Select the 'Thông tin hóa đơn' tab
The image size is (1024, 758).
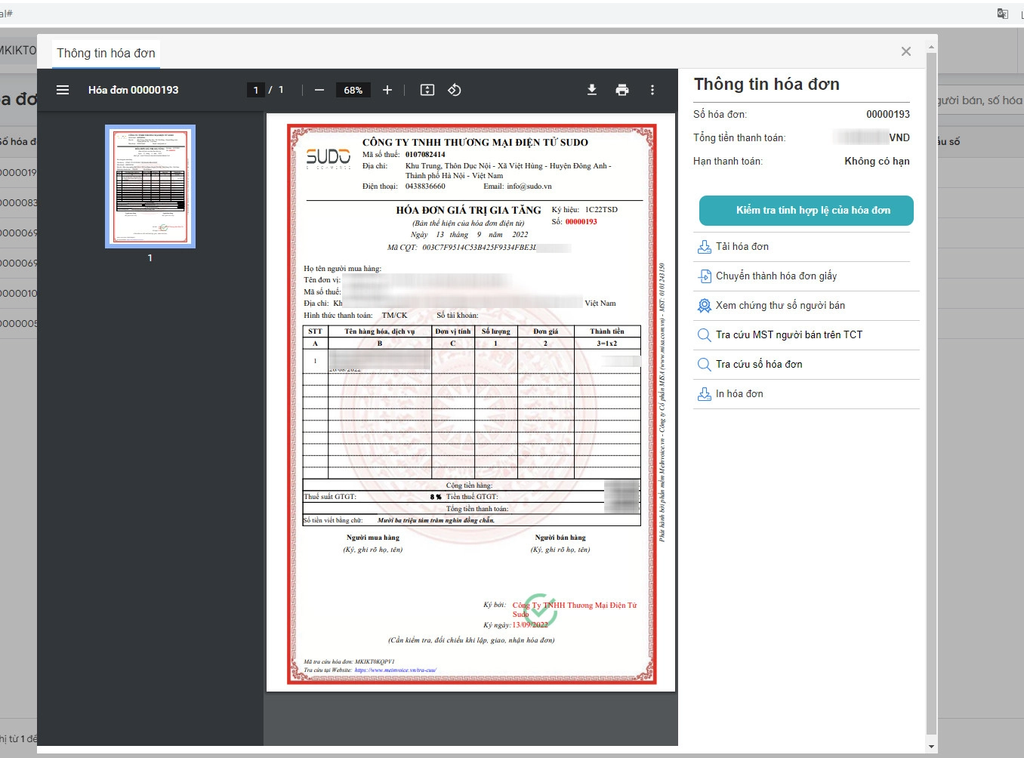(x=106, y=53)
